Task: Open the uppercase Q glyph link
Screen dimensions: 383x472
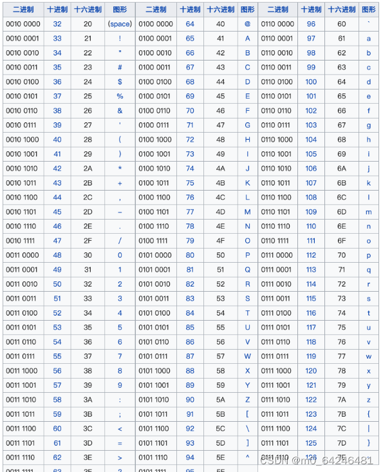Action: 247,269
